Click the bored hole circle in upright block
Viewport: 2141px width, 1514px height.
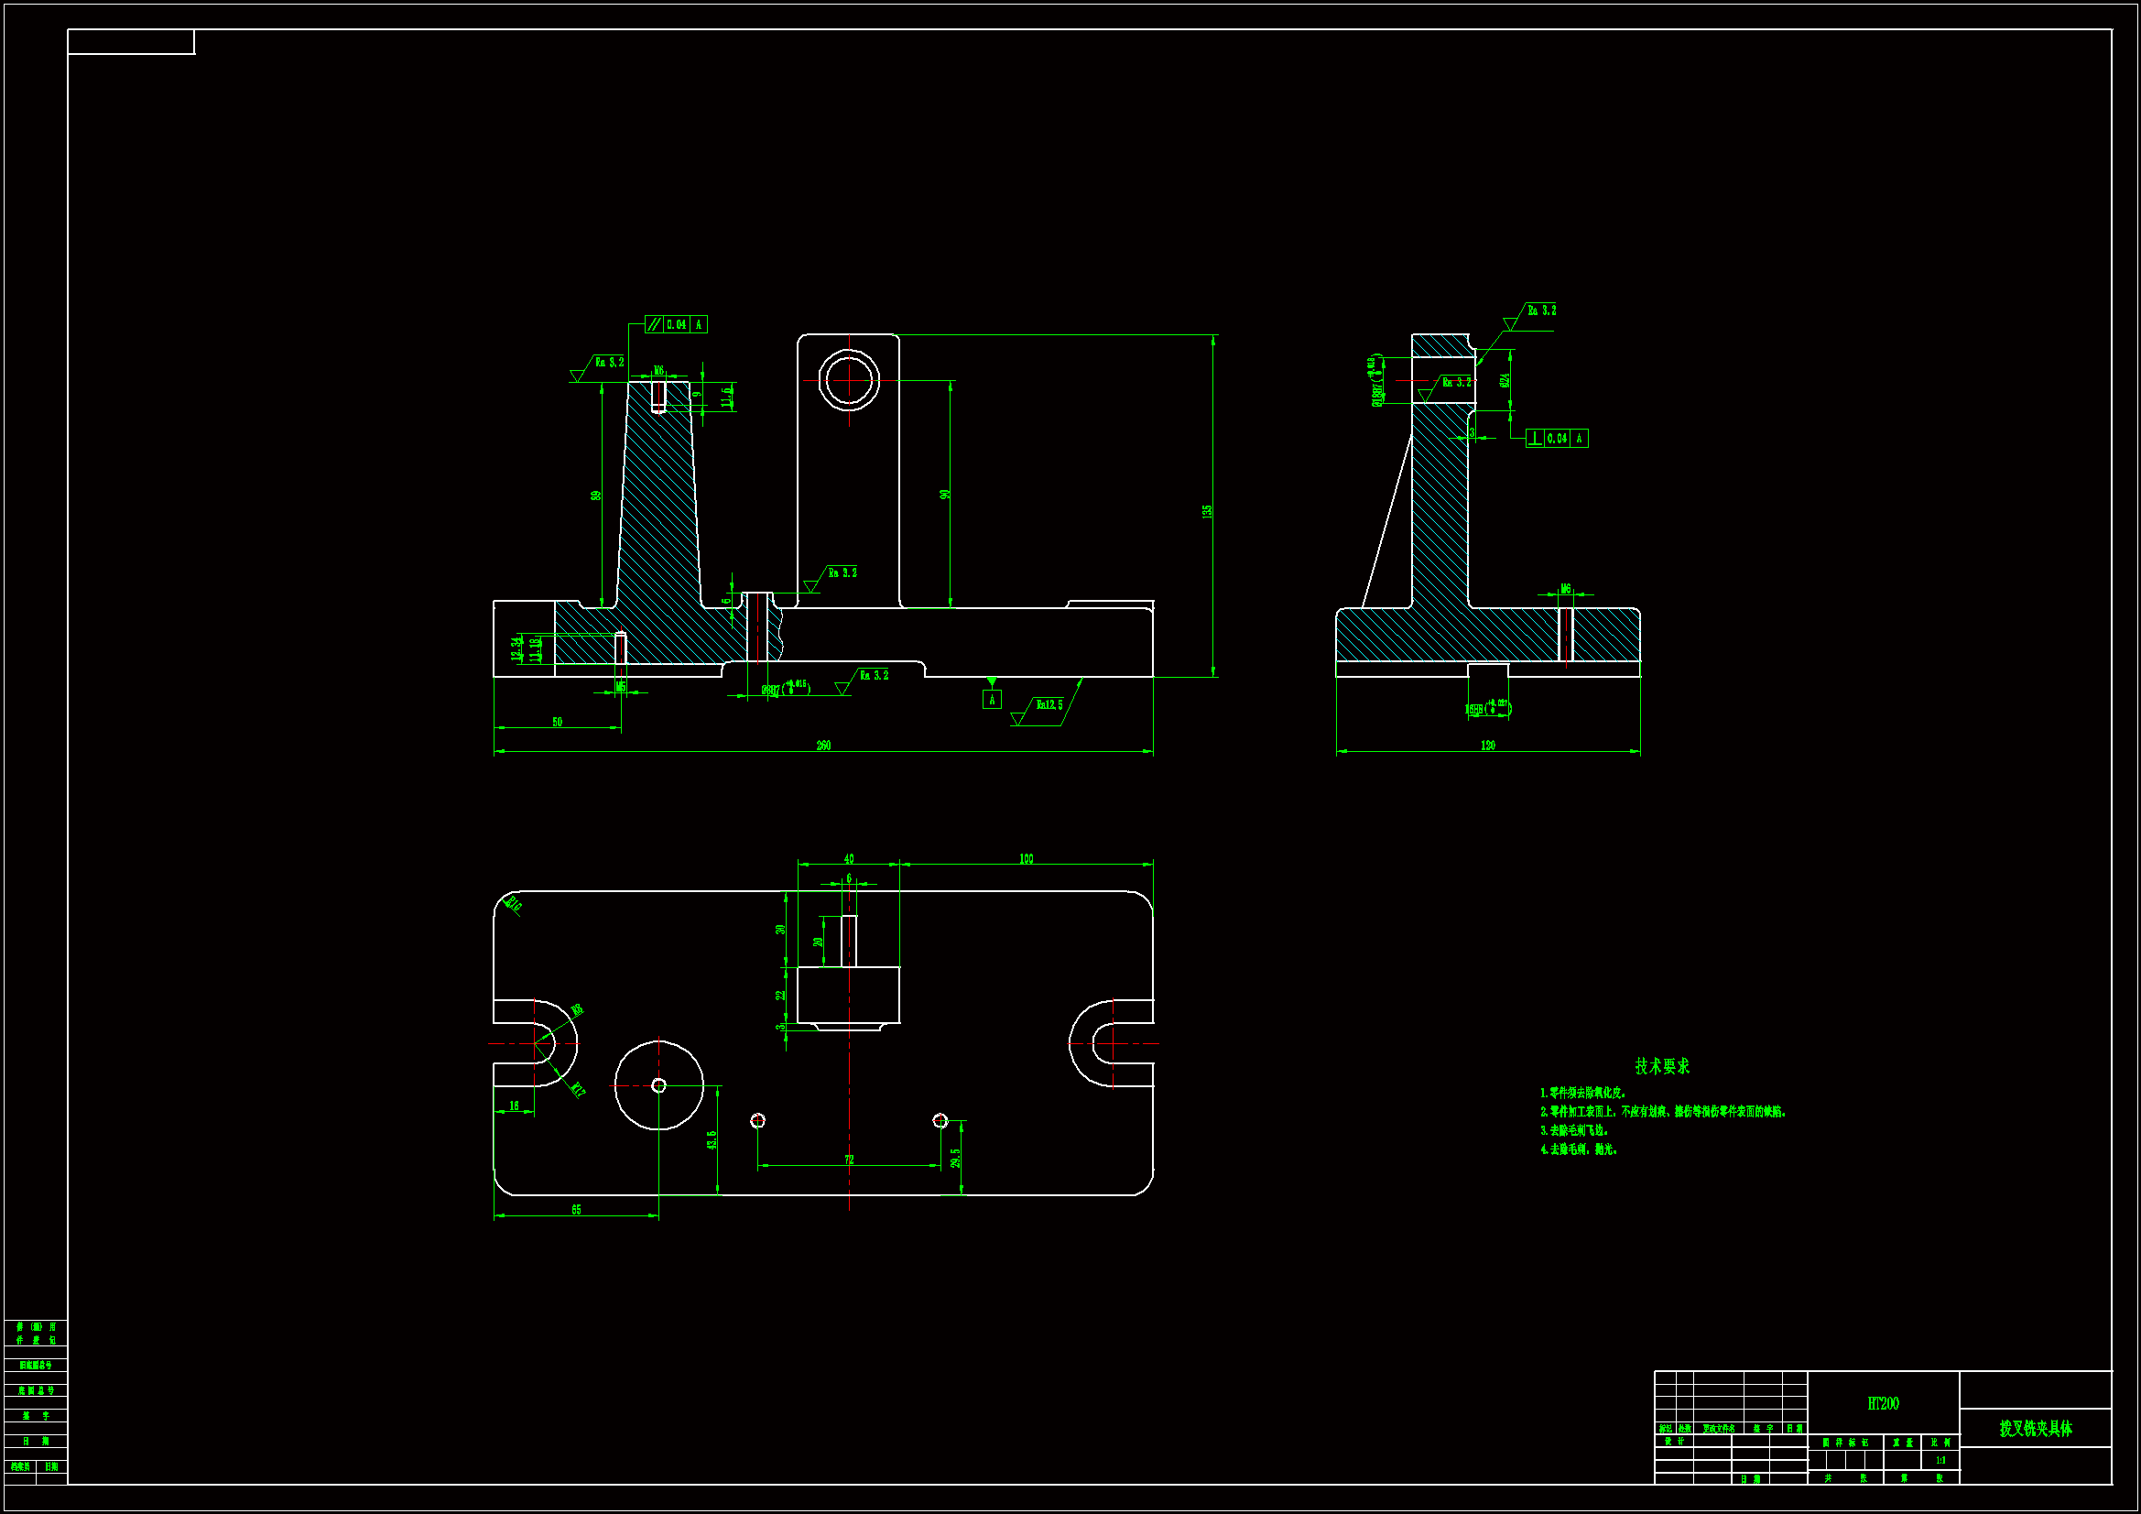click(849, 381)
